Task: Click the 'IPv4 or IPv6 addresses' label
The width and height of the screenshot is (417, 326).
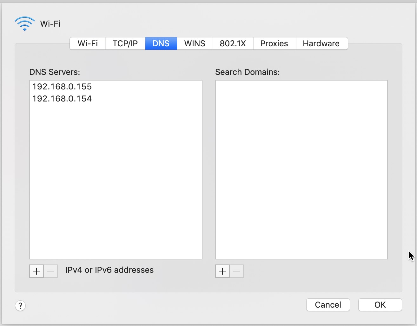Action: coord(109,270)
